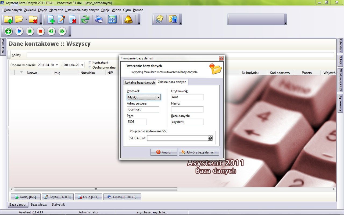
Task: Open the Notatki side panel tab
Action: 341,61
